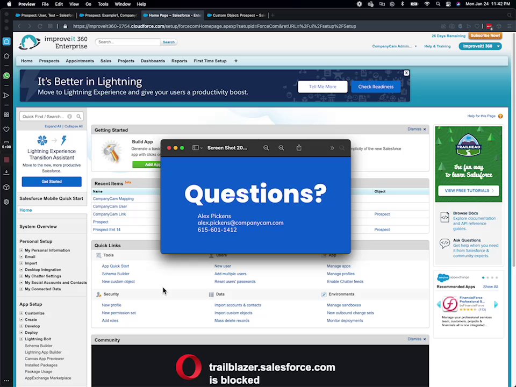Image resolution: width=516 pixels, height=387 pixels.
Task: Open Prospects tab in navigation bar
Action: [49, 61]
